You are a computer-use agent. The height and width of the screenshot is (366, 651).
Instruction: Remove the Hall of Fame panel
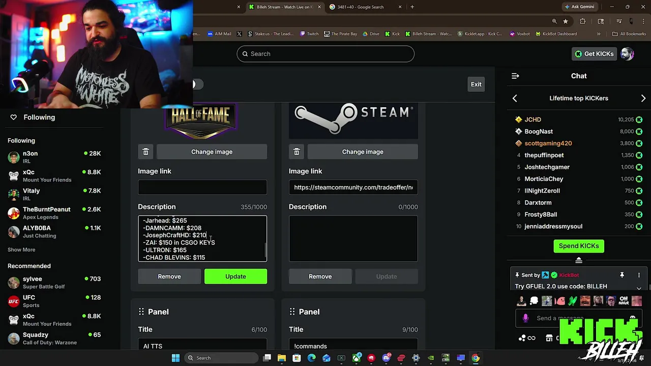(x=169, y=277)
